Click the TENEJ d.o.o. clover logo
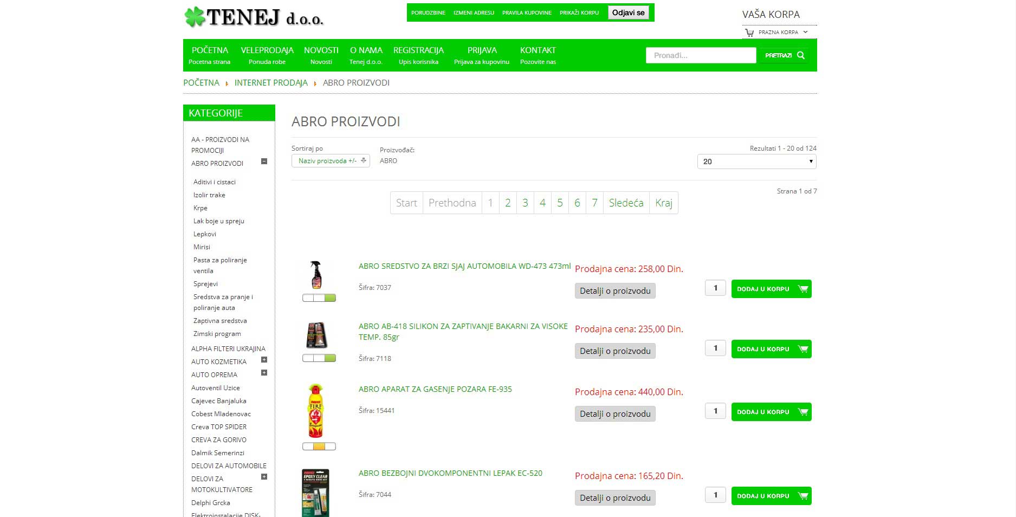This screenshot has width=1016, height=517. point(254,17)
